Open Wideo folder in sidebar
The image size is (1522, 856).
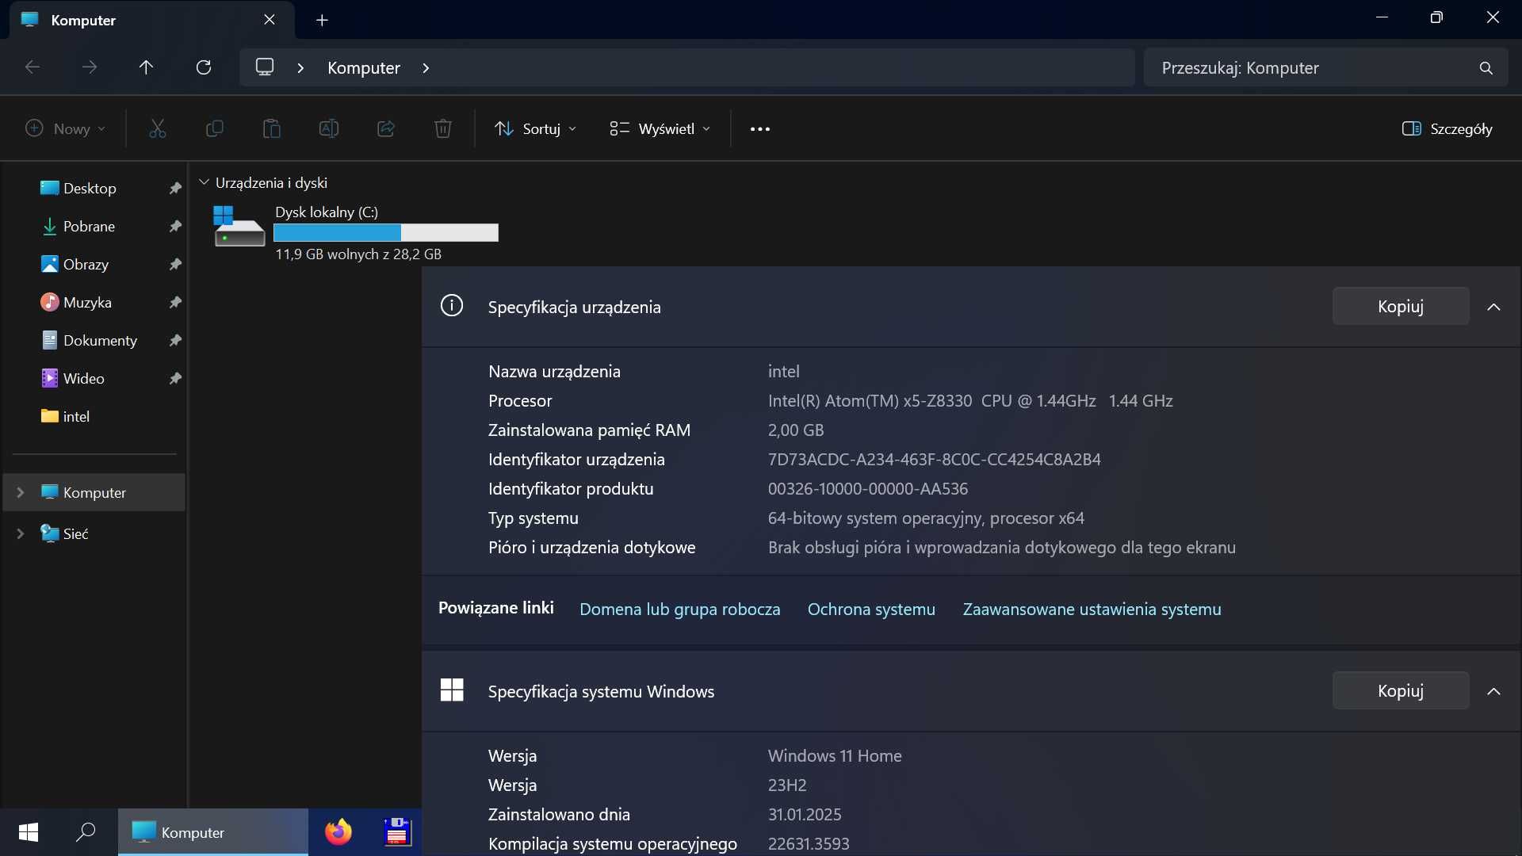pyautogui.click(x=83, y=378)
